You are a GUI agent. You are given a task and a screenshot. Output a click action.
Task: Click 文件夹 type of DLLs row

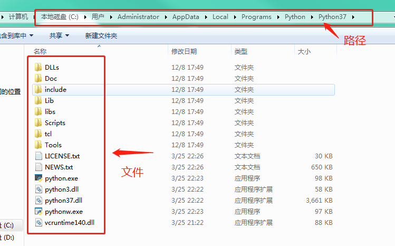pos(244,68)
